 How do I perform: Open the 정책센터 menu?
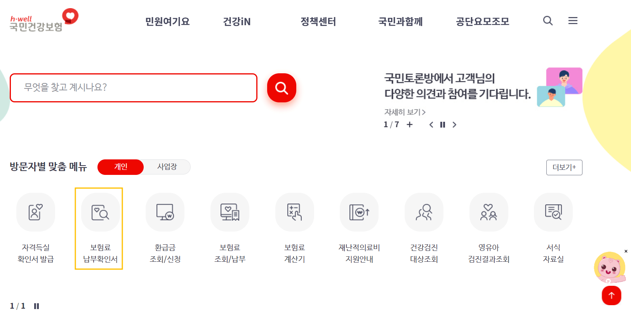pyautogui.click(x=318, y=21)
